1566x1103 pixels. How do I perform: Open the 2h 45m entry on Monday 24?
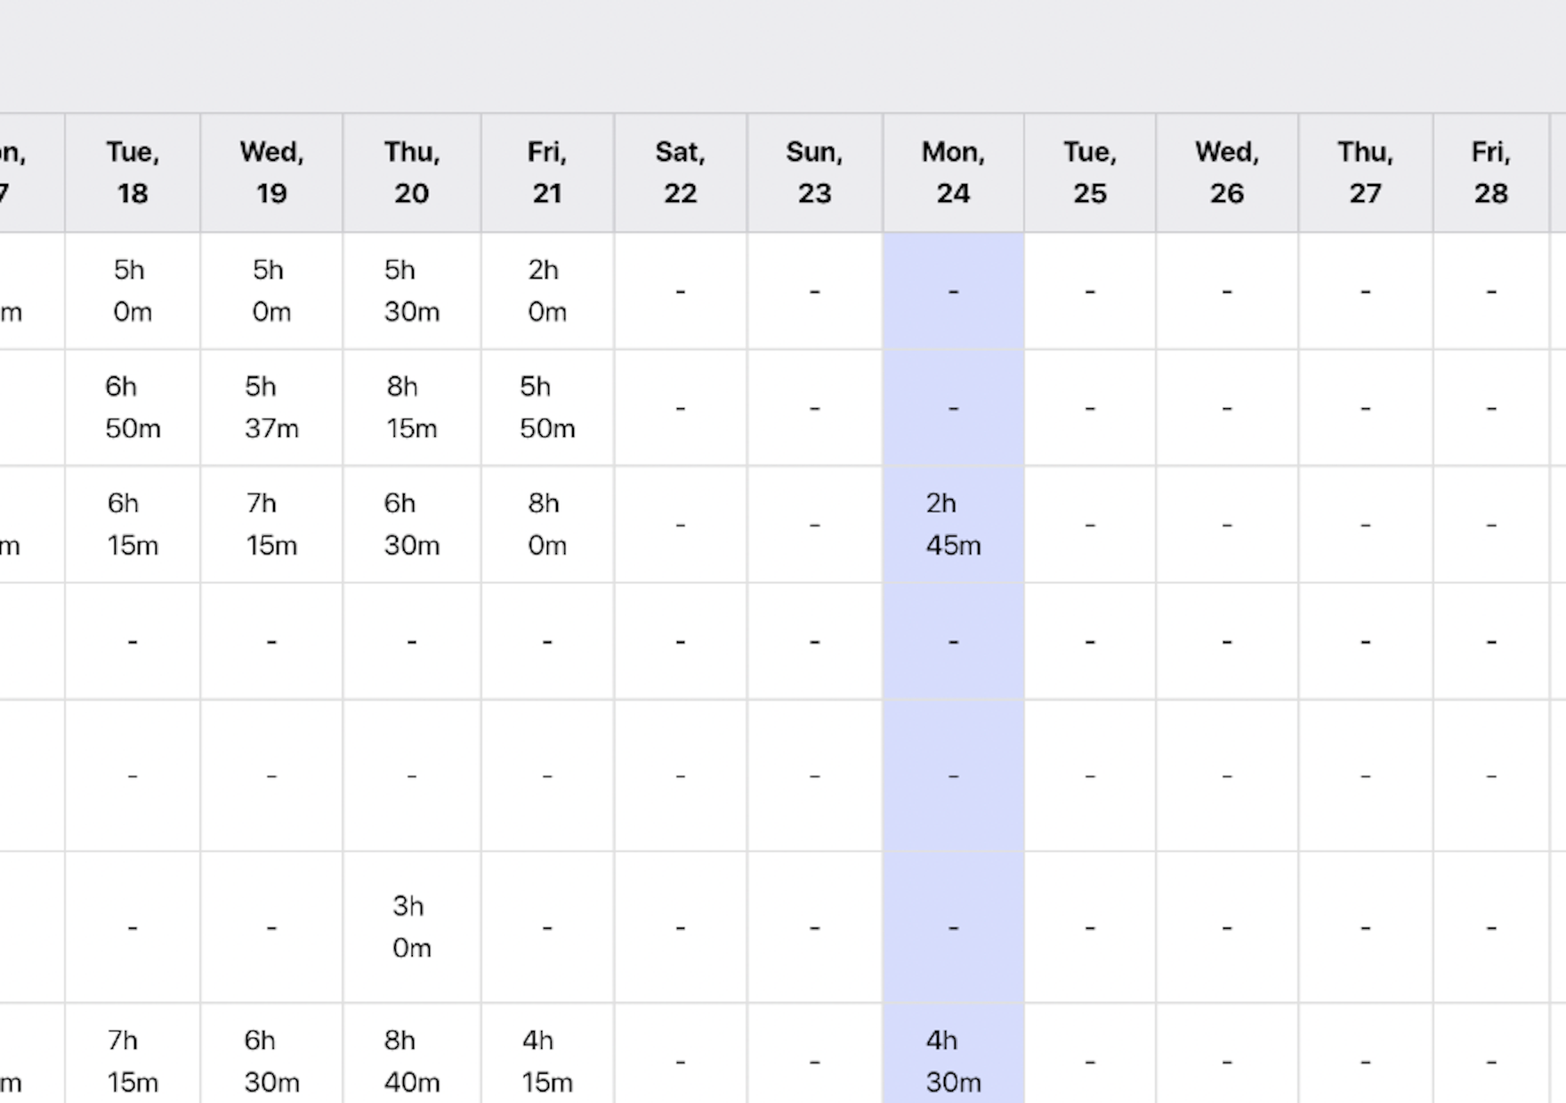953,524
